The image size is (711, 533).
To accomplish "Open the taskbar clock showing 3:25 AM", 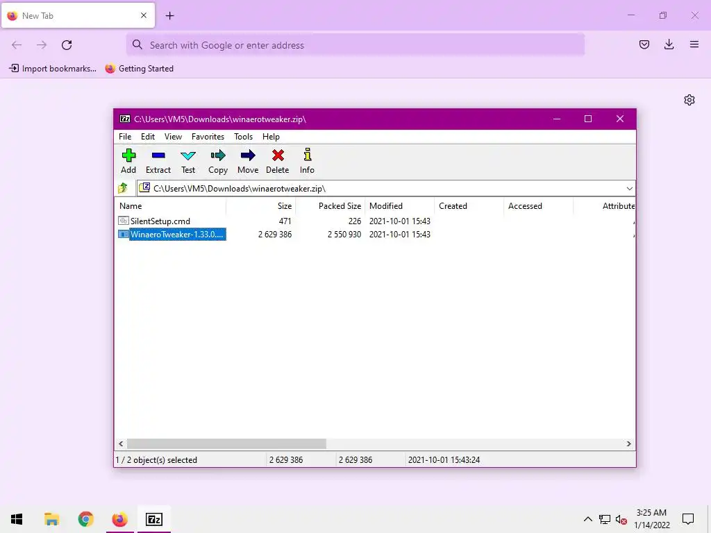I will tap(651, 519).
